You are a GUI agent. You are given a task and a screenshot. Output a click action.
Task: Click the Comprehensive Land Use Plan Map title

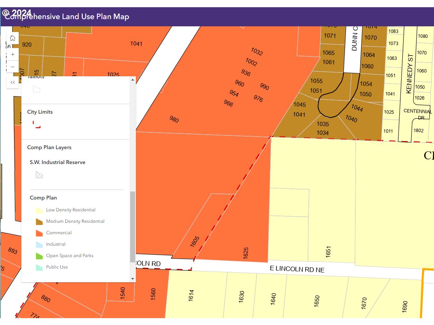point(67,17)
